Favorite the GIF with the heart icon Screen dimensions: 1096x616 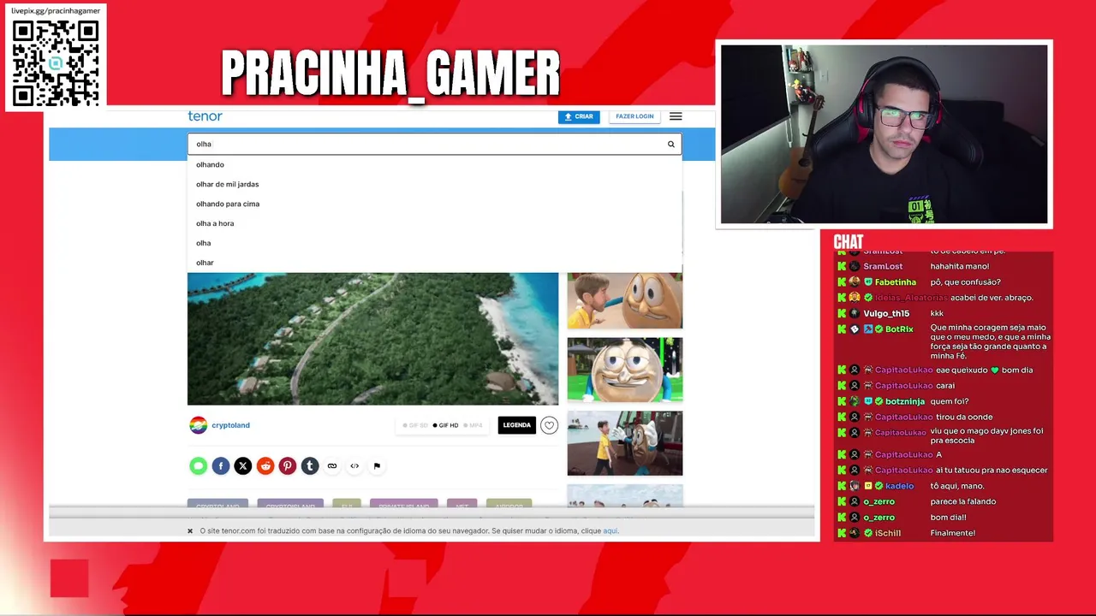(549, 425)
